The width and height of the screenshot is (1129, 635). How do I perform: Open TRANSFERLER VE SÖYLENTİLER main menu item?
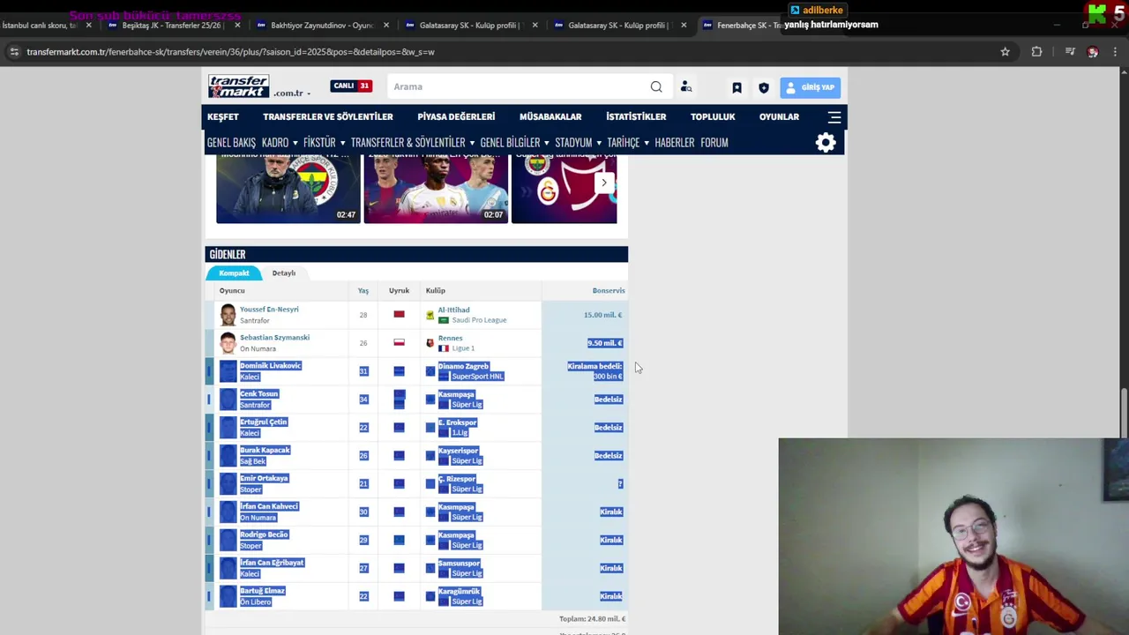(328, 116)
